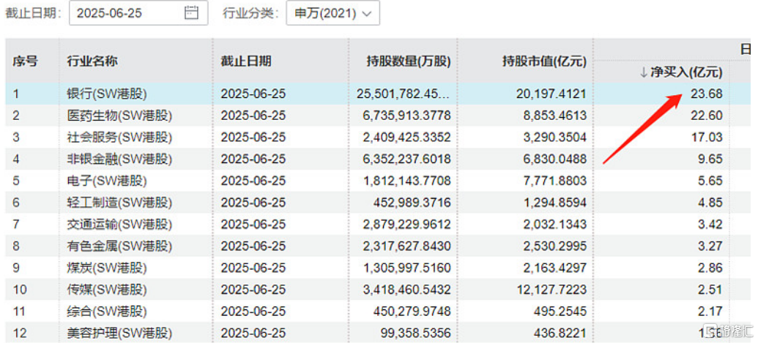The width and height of the screenshot is (758, 343).
Task: Click share count 6,735,913.3778
Action: coord(407,116)
